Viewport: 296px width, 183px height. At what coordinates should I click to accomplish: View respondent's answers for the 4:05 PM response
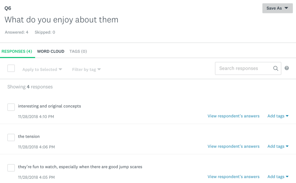click(x=233, y=177)
